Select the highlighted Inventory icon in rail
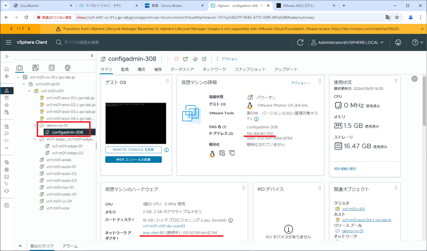427x251 pixels. point(6,91)
